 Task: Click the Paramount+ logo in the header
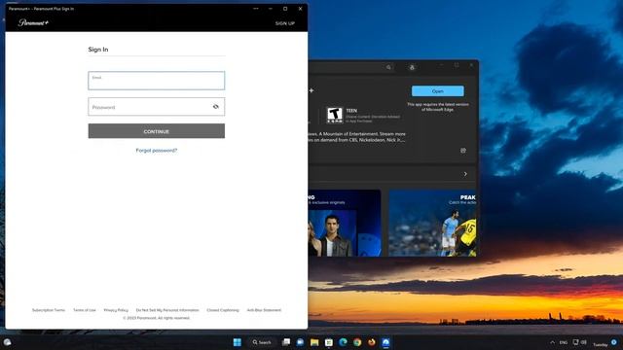click(x=33, y=22)
